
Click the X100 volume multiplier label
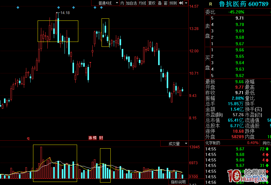coord(193,176)
